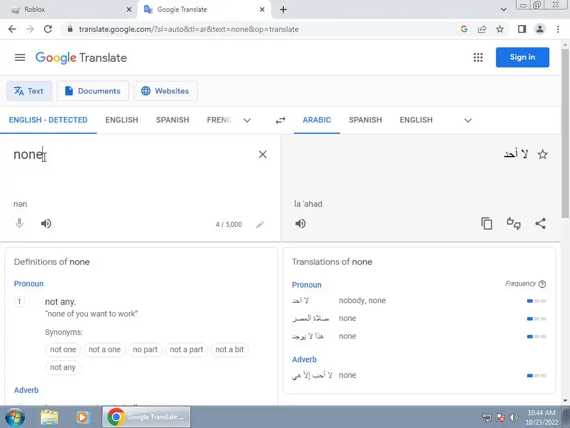Viewport: 570px width, 428px height.
Task: Open the Google Translate main menu hamburger
Action: click(x=20, y=57)
